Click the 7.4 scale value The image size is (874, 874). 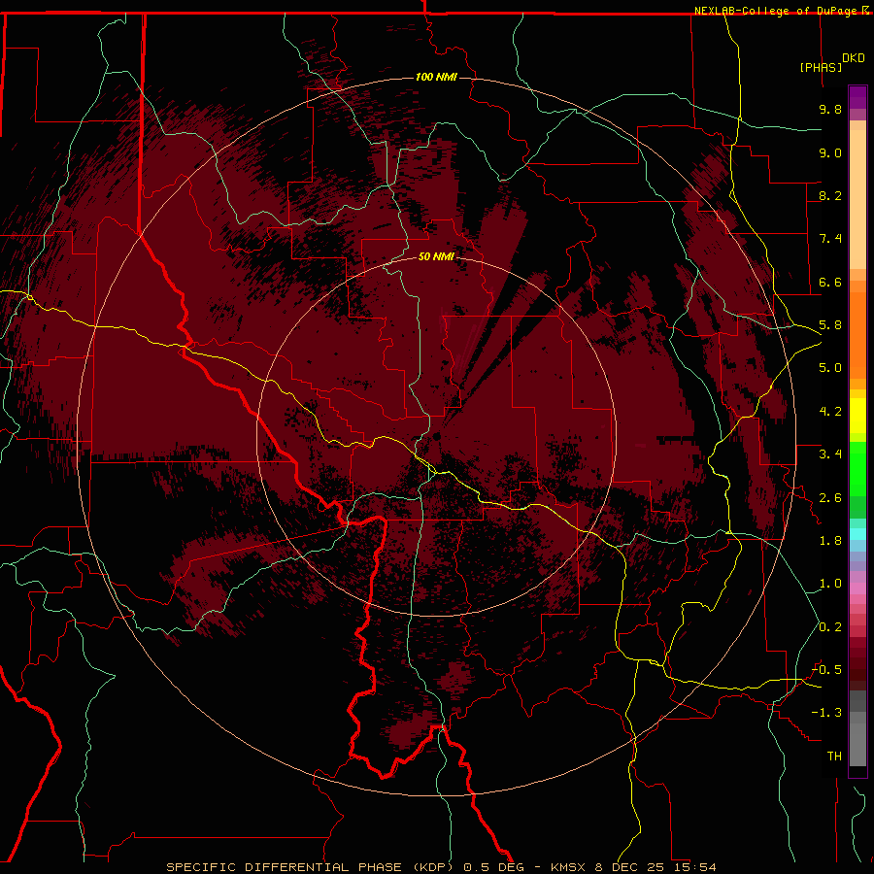pyautogui.click(x=830, y=239)
